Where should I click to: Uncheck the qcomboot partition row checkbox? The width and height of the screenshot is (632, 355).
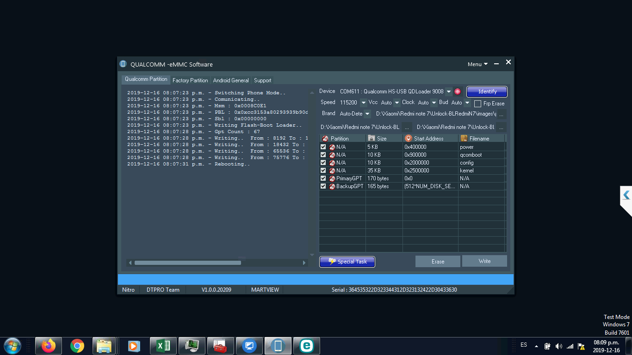323,155
